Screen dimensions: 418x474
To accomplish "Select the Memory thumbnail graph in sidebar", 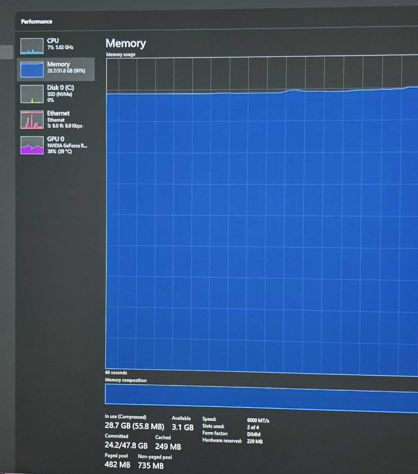I will (x=32, y=69).
